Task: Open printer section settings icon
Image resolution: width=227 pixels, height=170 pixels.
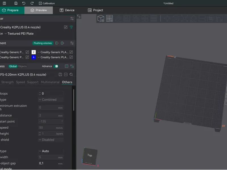Action: pos(72,18)
